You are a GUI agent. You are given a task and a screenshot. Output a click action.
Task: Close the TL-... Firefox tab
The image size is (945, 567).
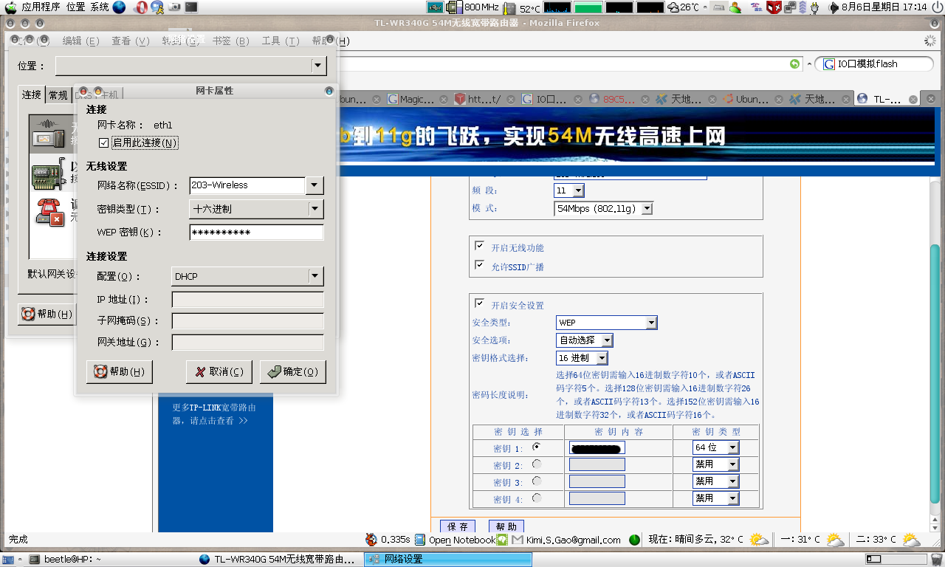coord(913,100)
